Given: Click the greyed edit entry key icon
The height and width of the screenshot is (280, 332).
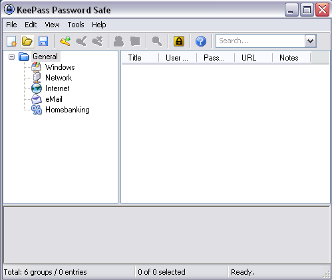Looking at the screenshot, I should 81,41.
